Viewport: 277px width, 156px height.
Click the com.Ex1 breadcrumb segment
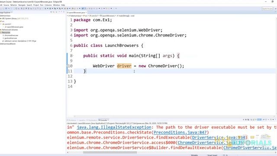93,16
